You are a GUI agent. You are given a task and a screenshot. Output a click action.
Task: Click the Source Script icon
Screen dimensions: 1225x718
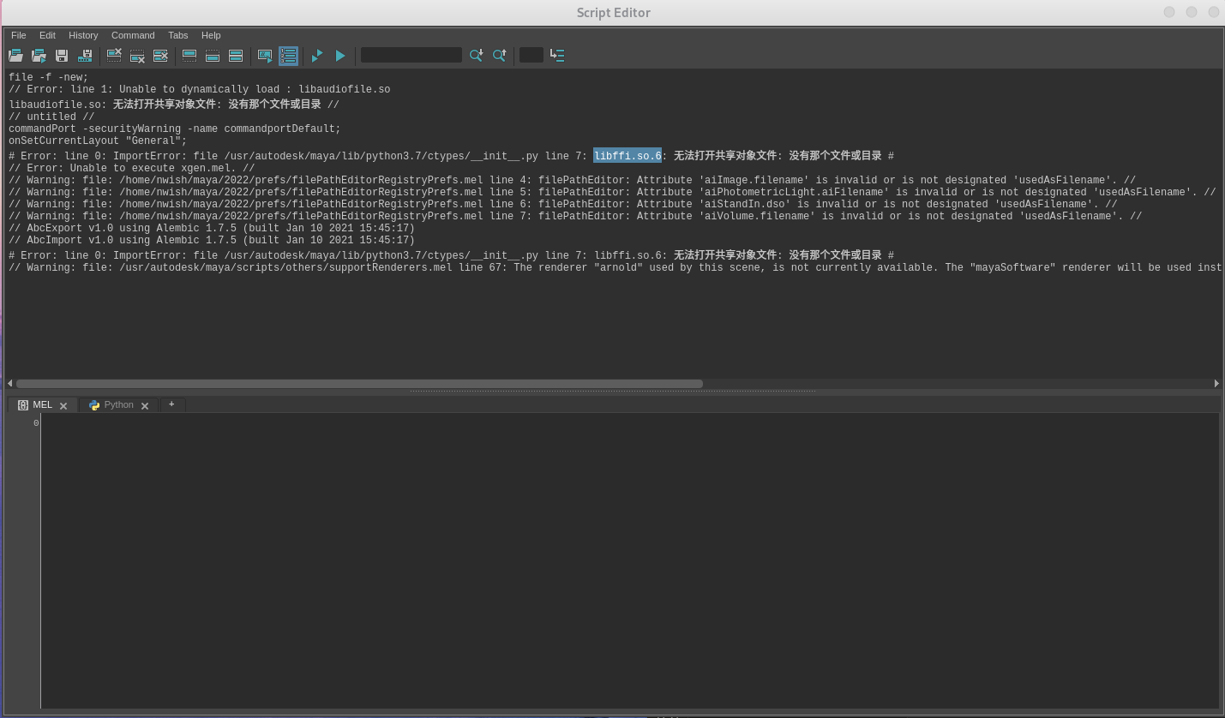39,56
